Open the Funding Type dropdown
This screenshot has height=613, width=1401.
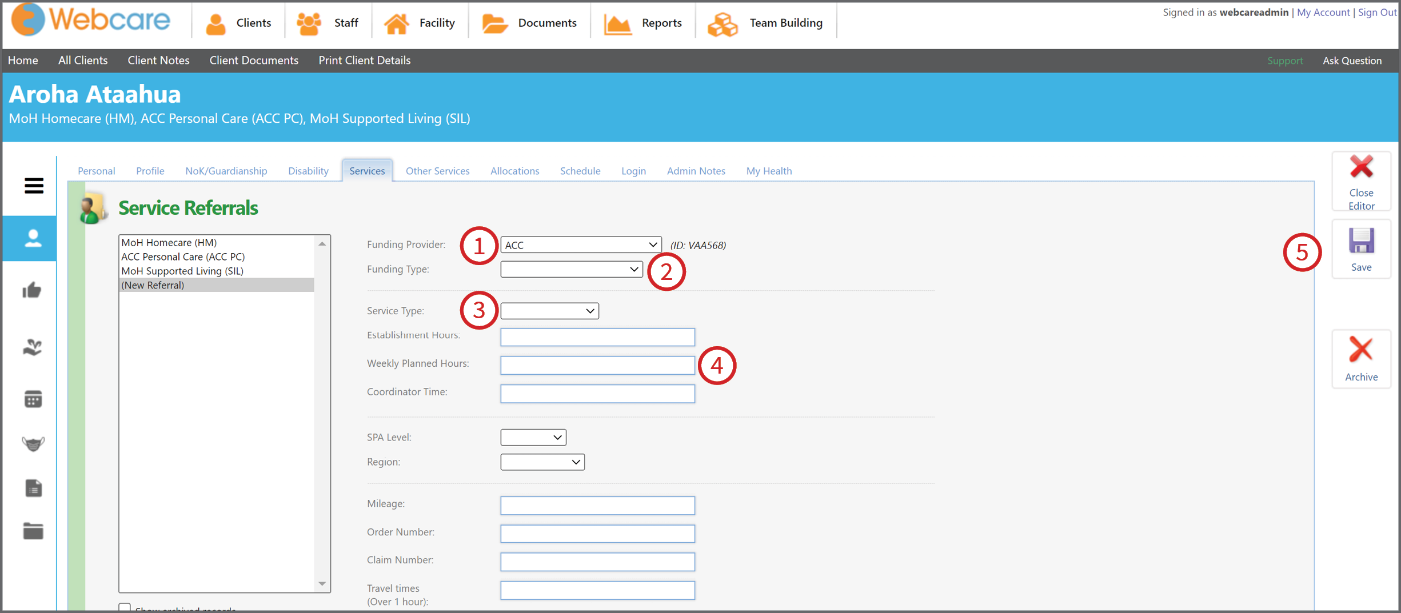click(571, 269)
